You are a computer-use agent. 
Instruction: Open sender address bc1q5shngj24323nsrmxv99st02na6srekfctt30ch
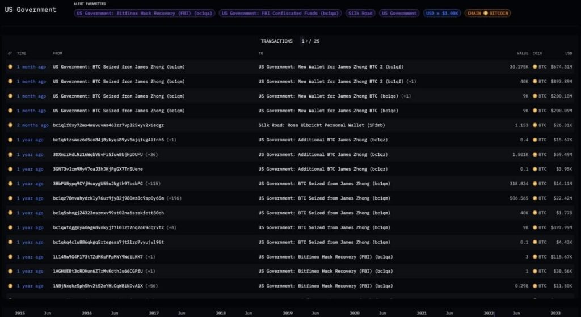pos(108,213)
